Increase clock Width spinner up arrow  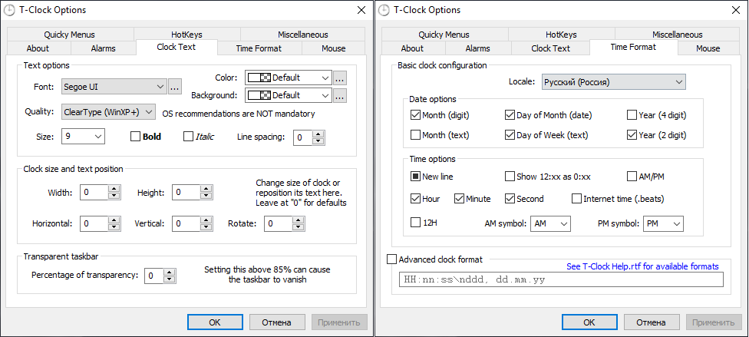coord(114,189)
